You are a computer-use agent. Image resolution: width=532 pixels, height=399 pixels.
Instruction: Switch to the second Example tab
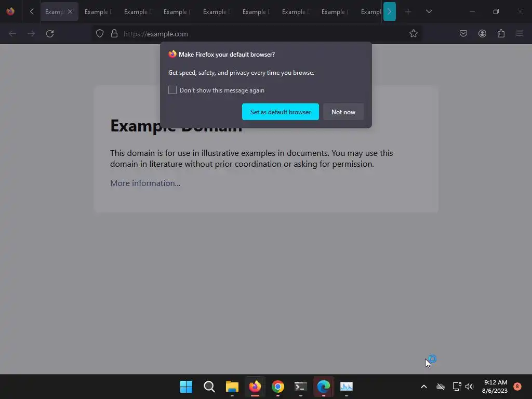tap(98, 11)
